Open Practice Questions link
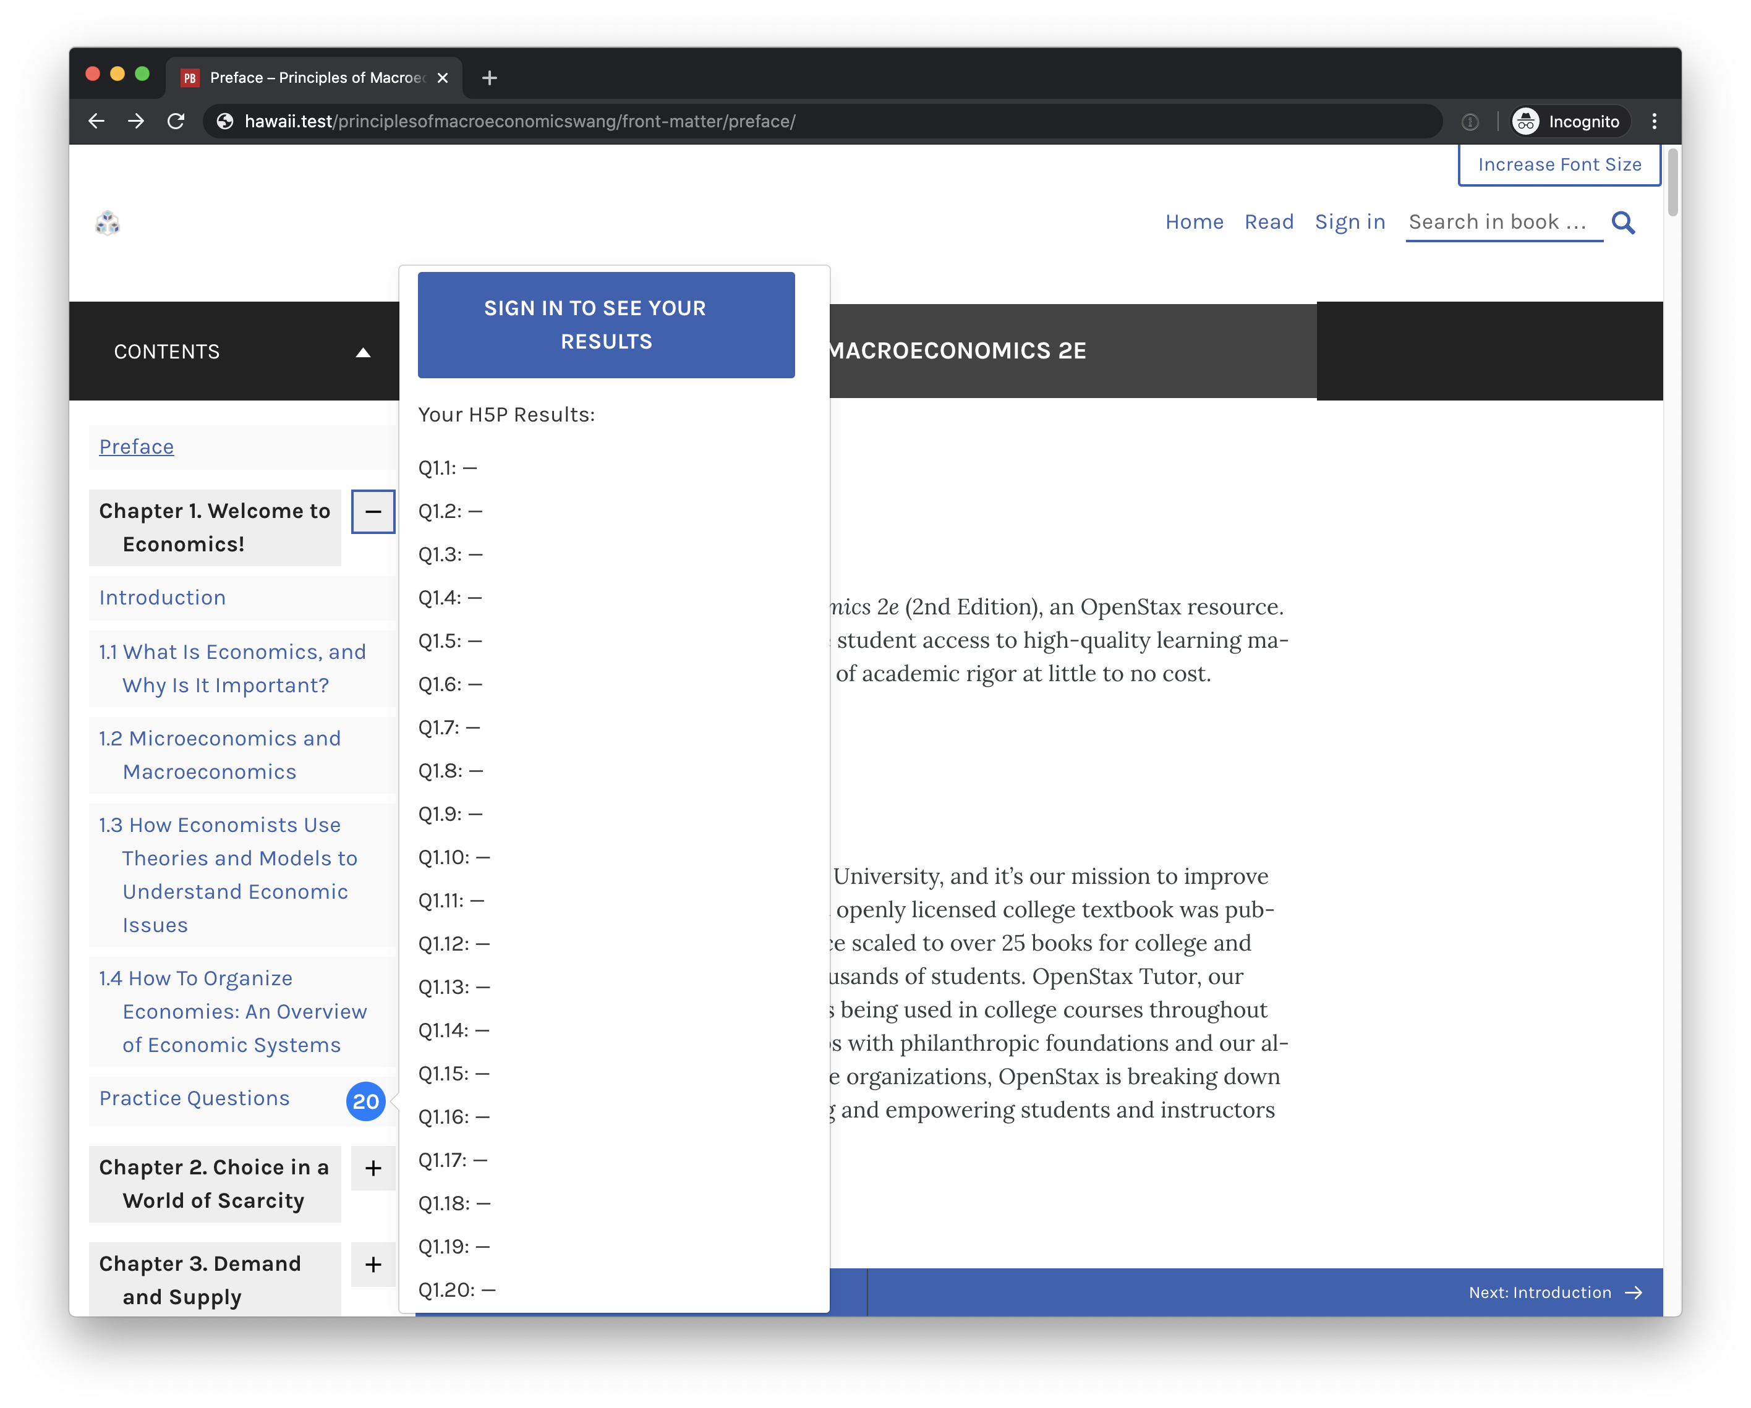 coord(194,1098)
